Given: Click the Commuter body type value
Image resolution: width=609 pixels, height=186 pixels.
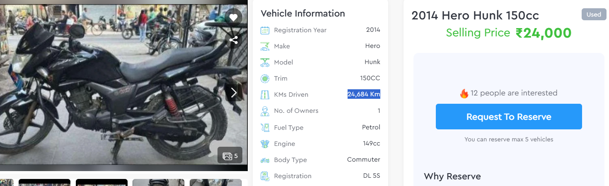Looking at the screenshot, I should coord(364,160).
